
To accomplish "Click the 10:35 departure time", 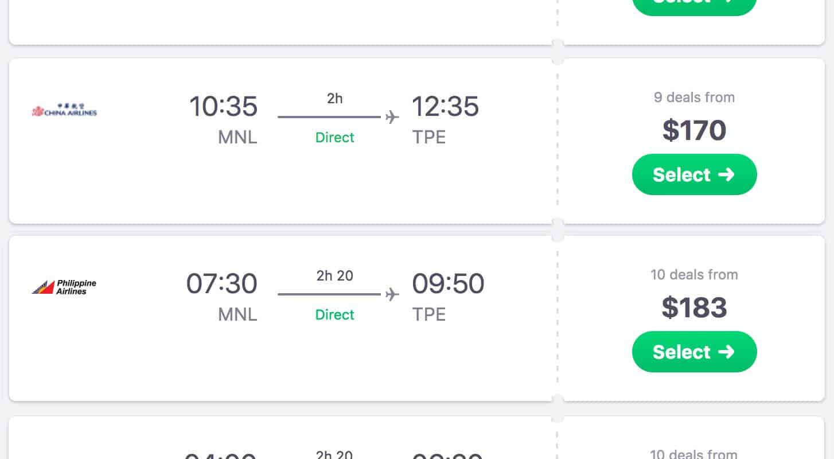I will (223, 107).
